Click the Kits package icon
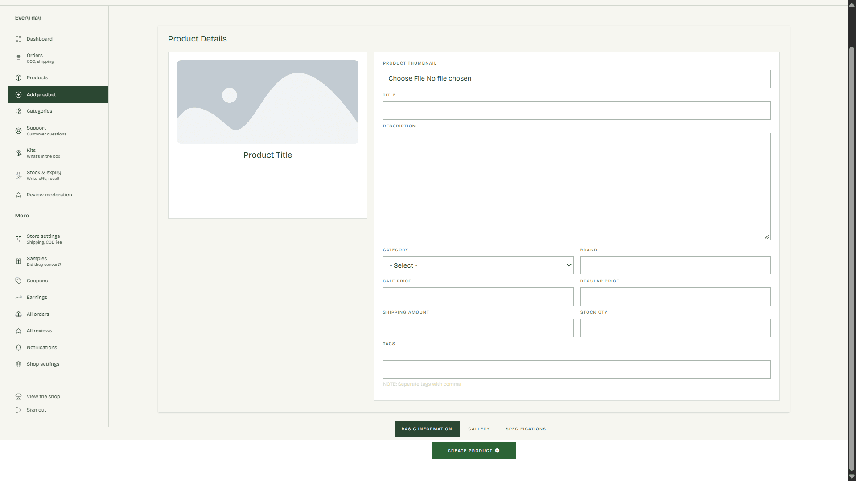The image size is (856, 481). tap(18, 153)
